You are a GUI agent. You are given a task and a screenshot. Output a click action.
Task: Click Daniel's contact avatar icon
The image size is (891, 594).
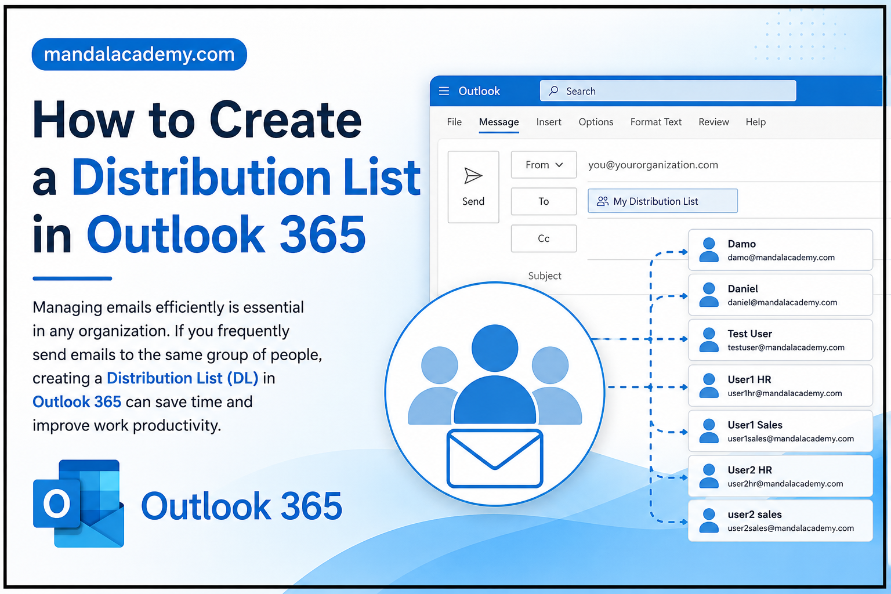709,295
